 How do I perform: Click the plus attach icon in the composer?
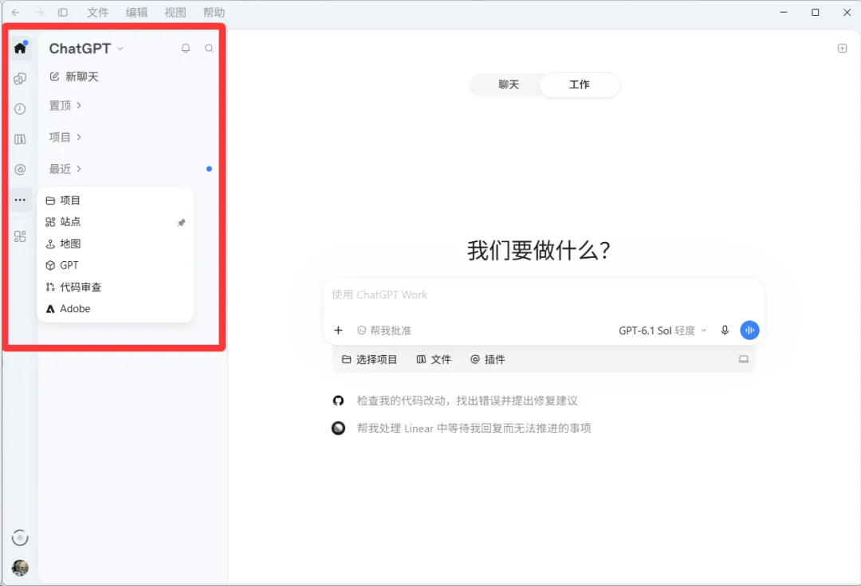coord(338,330)
